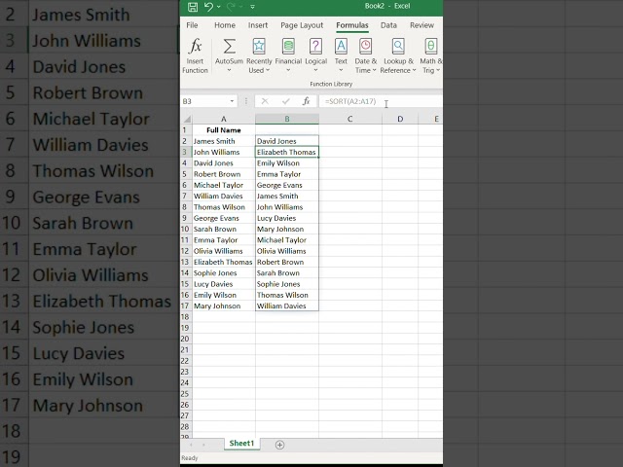Click the Redo arrow icon
The height and width of the screenshot is (467, 623).
click(231, 7)
